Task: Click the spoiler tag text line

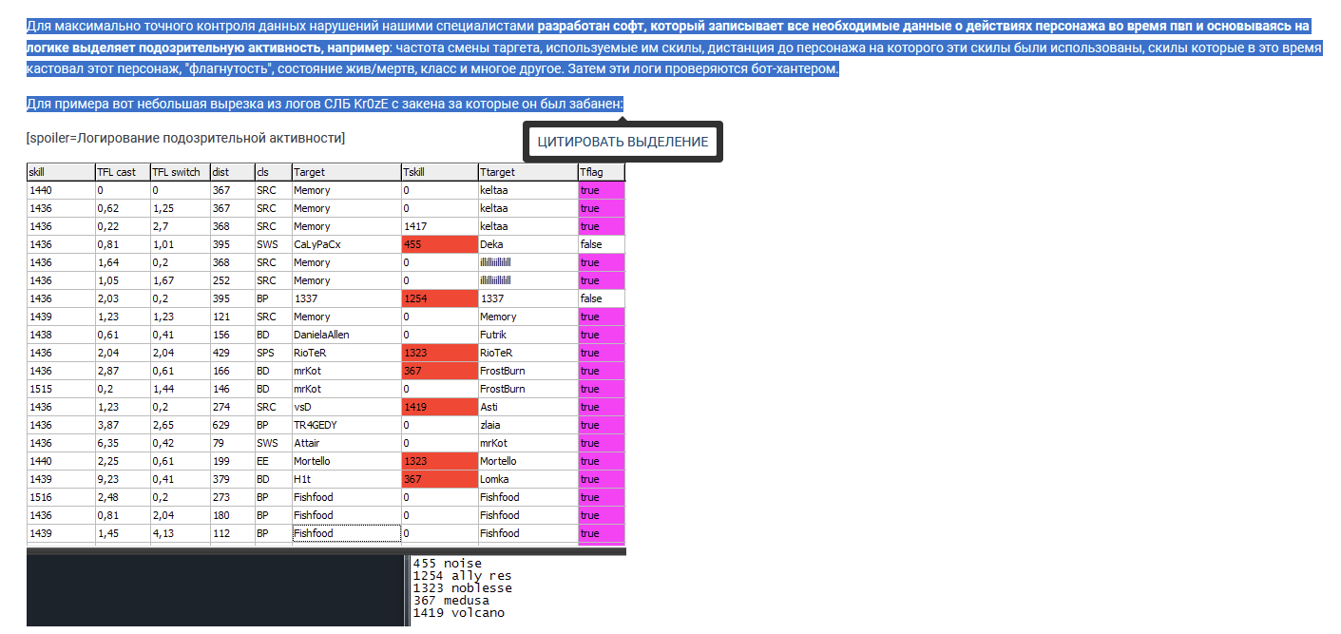Action: pyautogui.click(x=185, y=139)
